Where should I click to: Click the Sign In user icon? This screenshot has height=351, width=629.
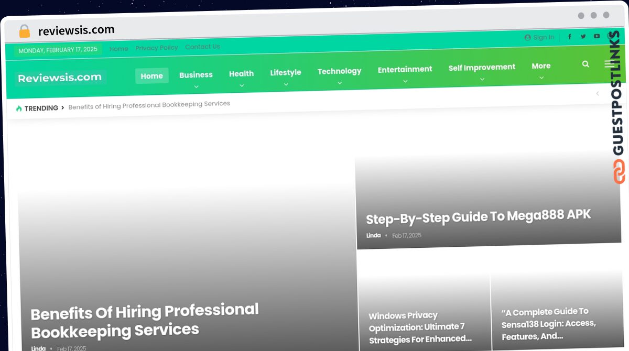pyautogui.click(x=527, y=38)
